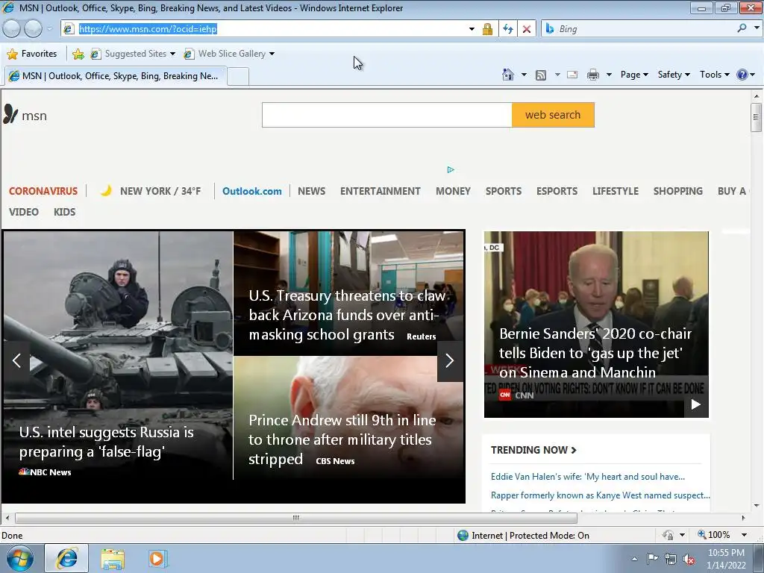Open the KIDS section
The image size is (764, 573).
coord(64,212)
